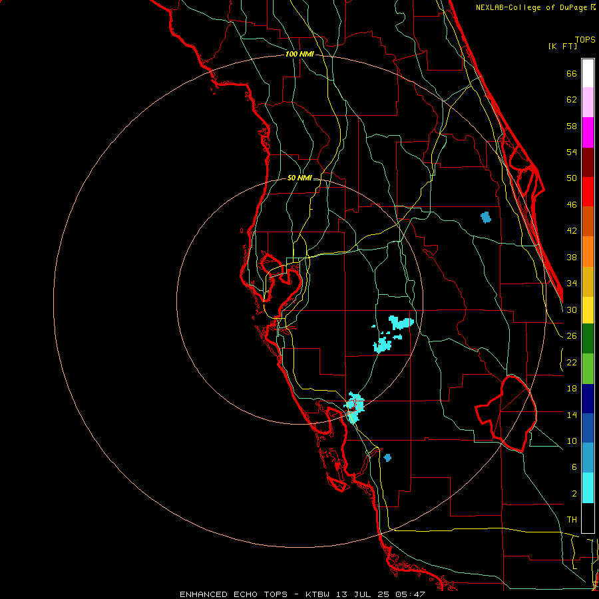The image size is (599, 599).
Task: Click the white swatch at legend top
Action: [588, 73]
